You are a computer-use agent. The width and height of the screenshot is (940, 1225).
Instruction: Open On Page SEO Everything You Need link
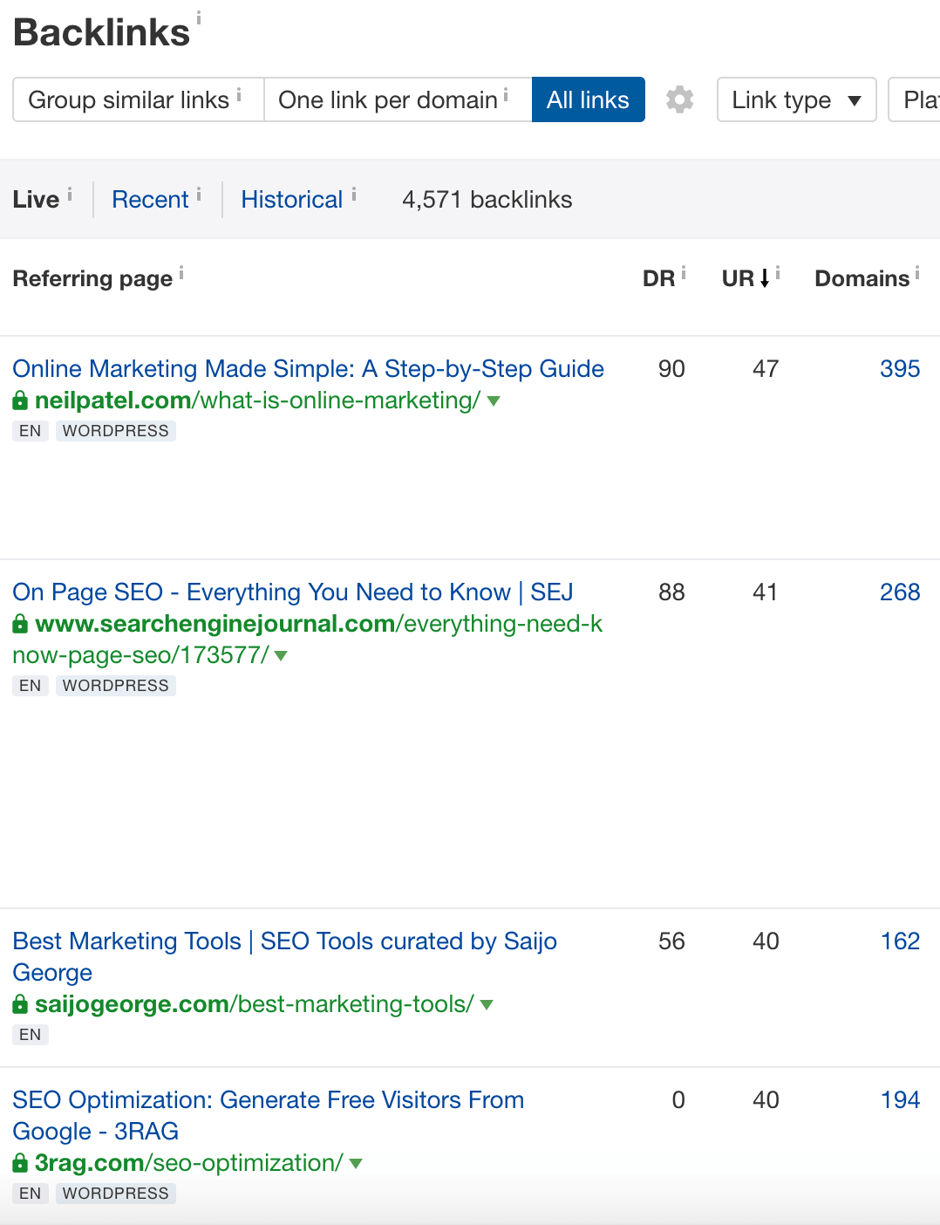(293, 592)
